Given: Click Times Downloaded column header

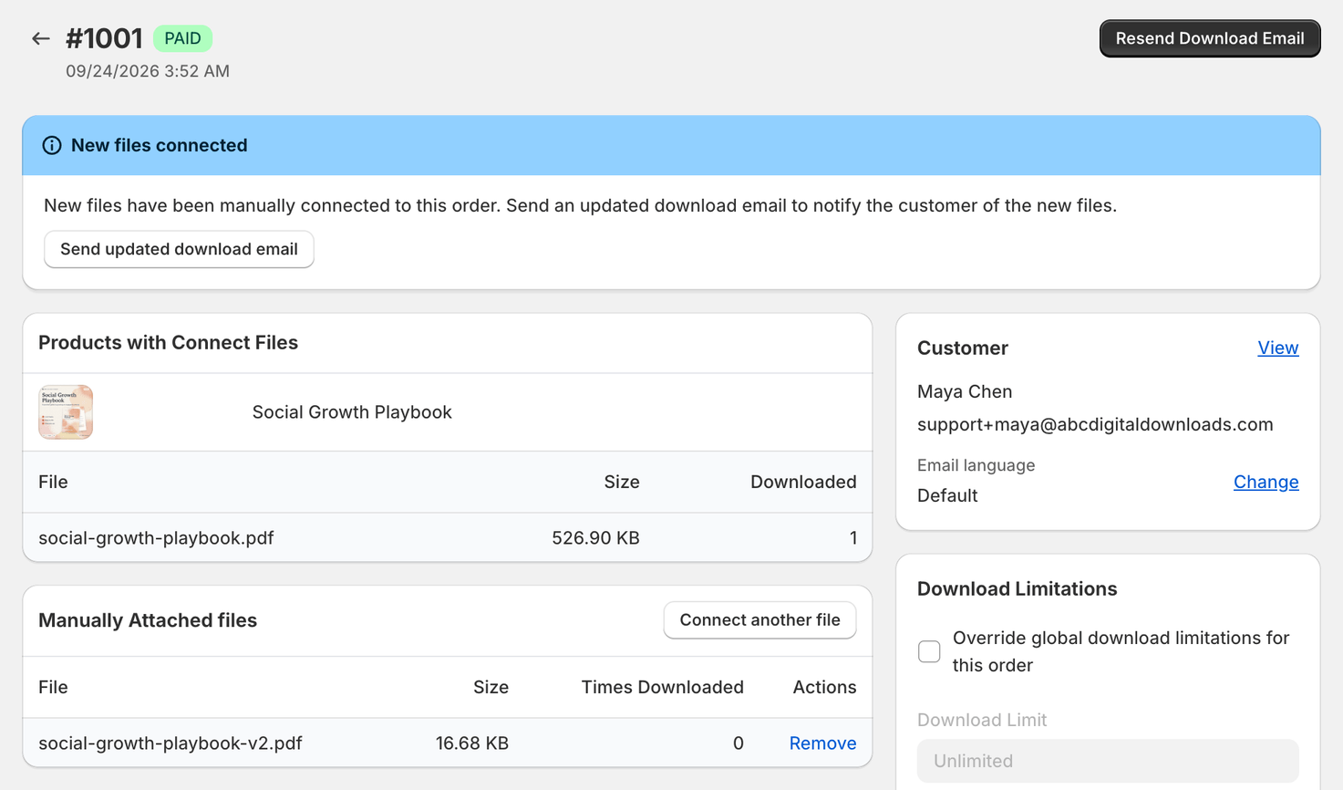Looking at the screenshot, I should tap(663, 687).
